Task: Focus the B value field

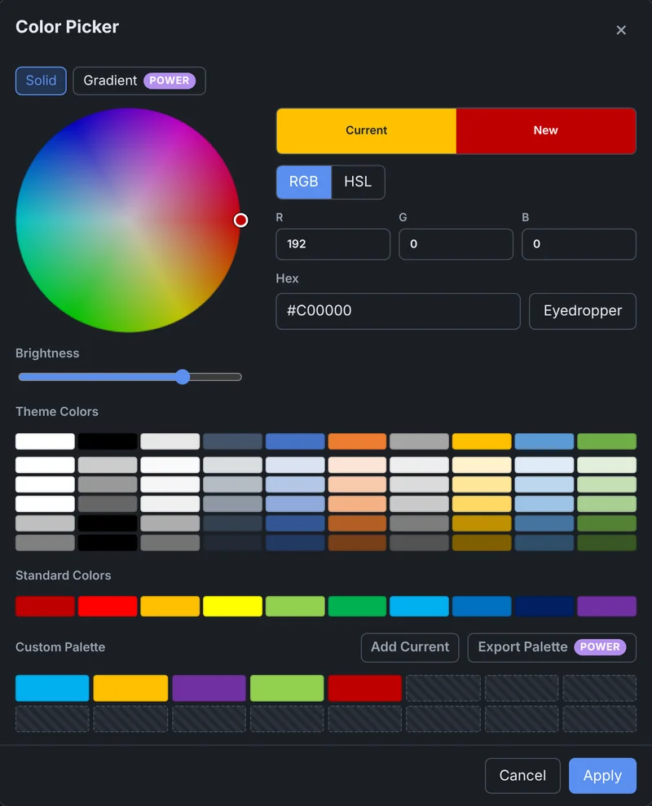Action: tap(579, 244)
